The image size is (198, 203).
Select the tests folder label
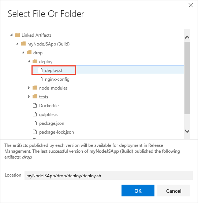44,97
